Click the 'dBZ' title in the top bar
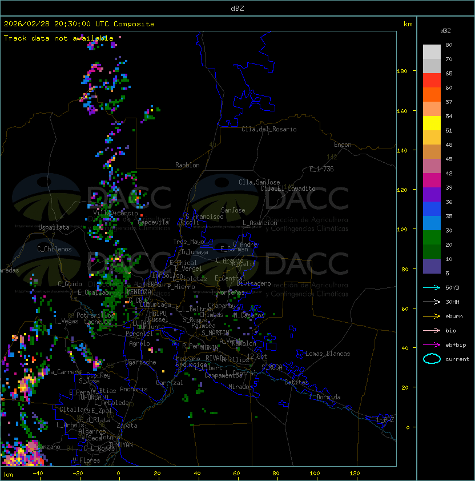 coord(237,8)
